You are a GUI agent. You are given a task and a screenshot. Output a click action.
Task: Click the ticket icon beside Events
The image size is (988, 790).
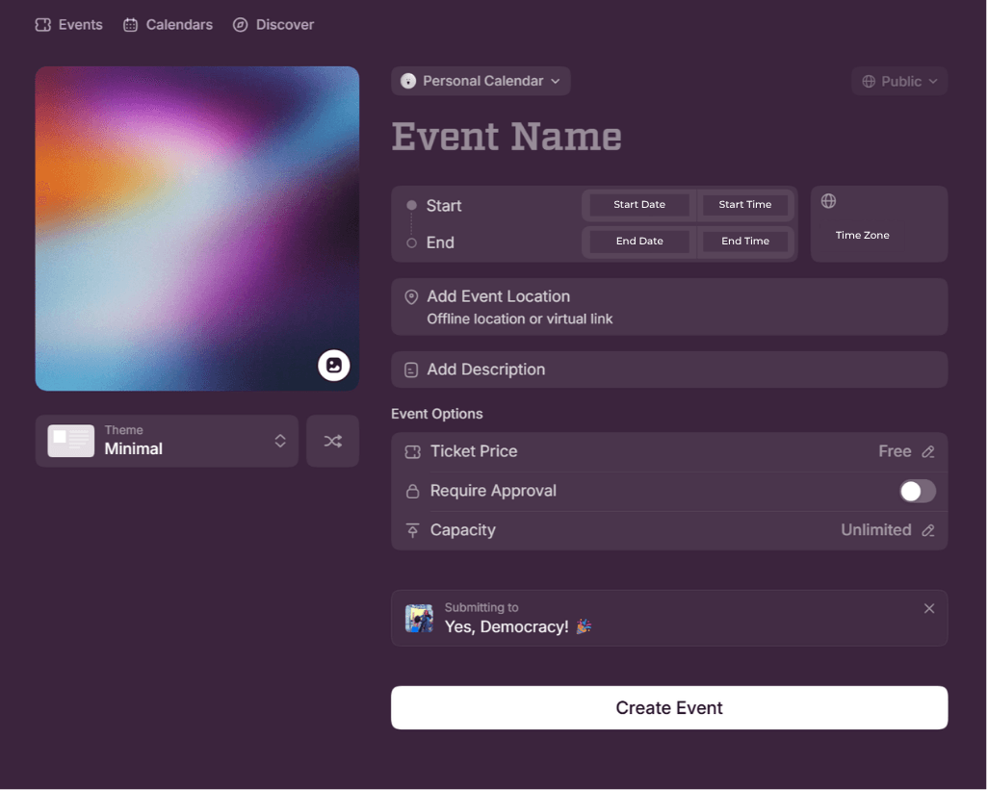pos(42,25)
